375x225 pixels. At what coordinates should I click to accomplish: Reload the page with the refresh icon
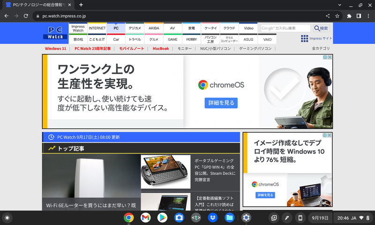pos(26,16)
